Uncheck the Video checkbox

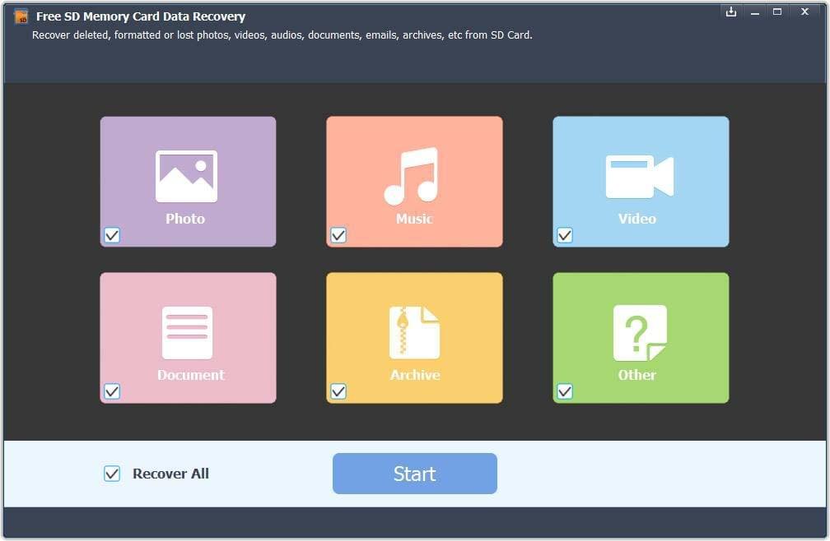565,235
